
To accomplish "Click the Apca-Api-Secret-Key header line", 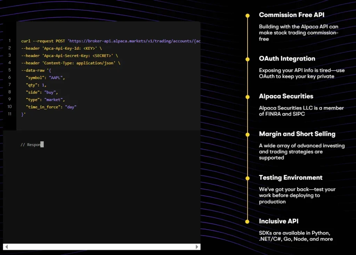I will coord(70,56).
